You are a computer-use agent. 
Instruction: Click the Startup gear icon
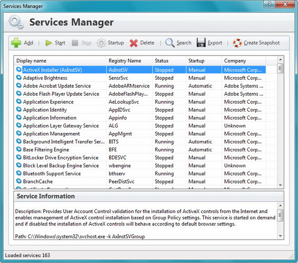pos(101,43)
